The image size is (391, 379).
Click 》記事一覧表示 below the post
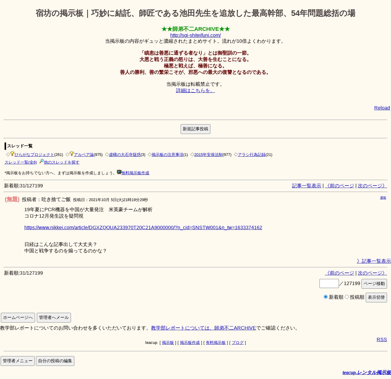[x=374, y=261]
